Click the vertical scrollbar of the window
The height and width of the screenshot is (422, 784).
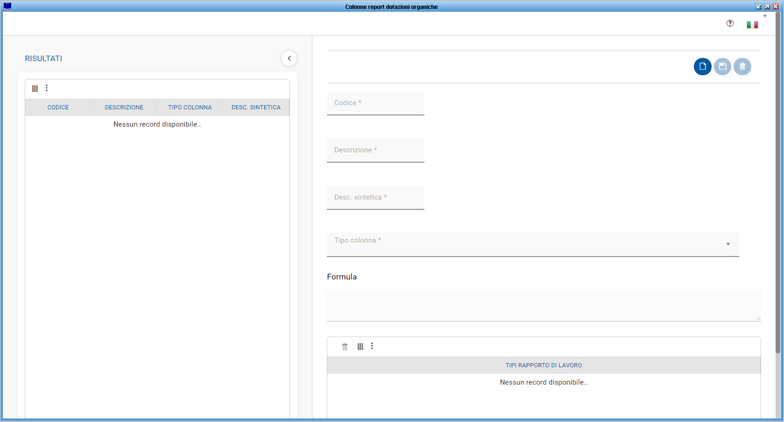coord(778,182)
